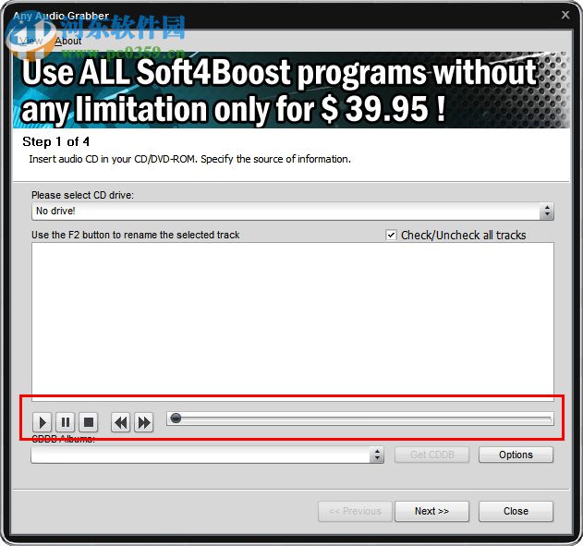Fast forward with the double-right arrow button
583x546 pixels.
(x=144, y=422)
